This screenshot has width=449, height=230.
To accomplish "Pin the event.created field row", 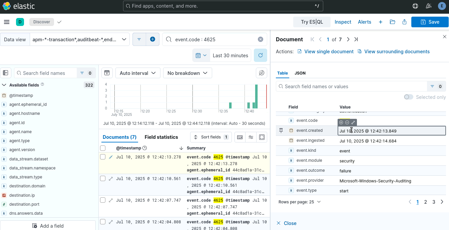I will (281, 130).
